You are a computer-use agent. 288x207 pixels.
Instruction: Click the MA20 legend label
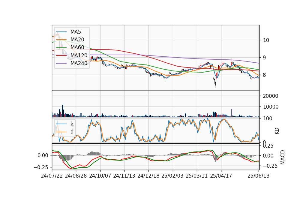(77, 40)
